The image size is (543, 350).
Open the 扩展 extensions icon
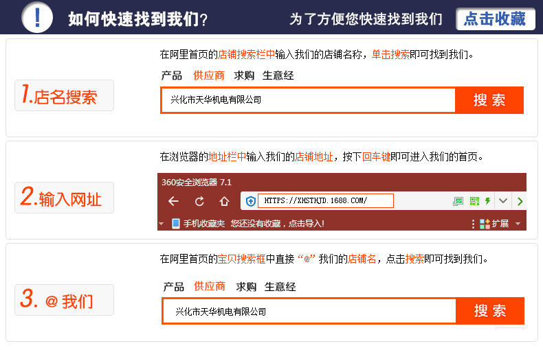(485, 224)
